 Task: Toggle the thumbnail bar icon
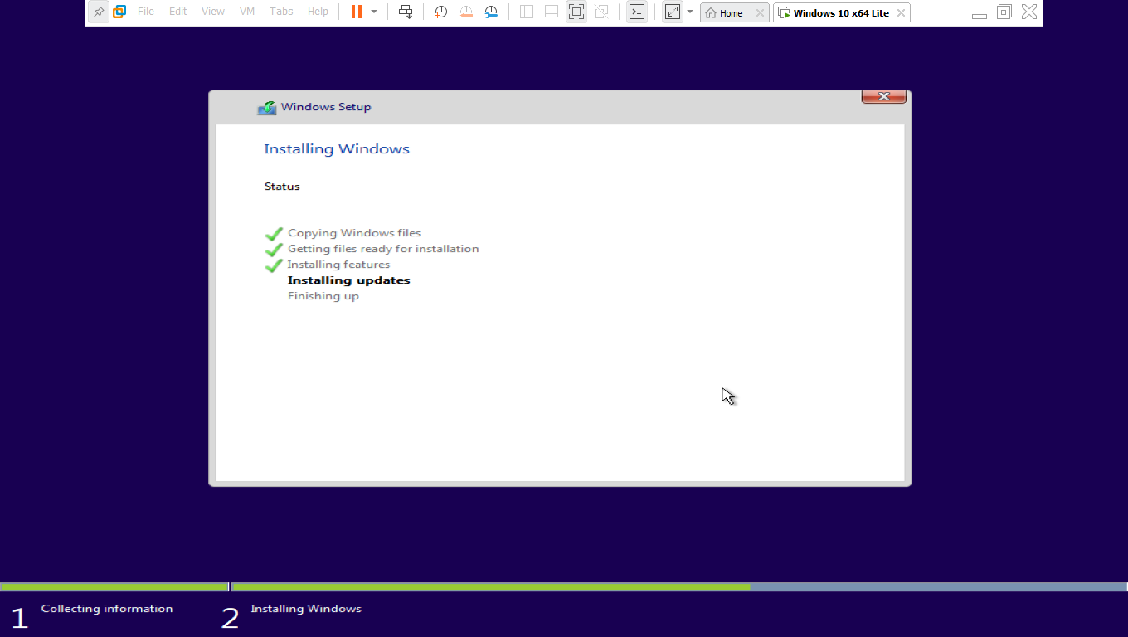[x=551, y=12]
